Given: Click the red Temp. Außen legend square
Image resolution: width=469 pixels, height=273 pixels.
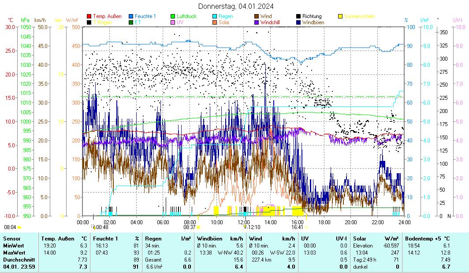Looking at the screenshot, I should [89, 17].
